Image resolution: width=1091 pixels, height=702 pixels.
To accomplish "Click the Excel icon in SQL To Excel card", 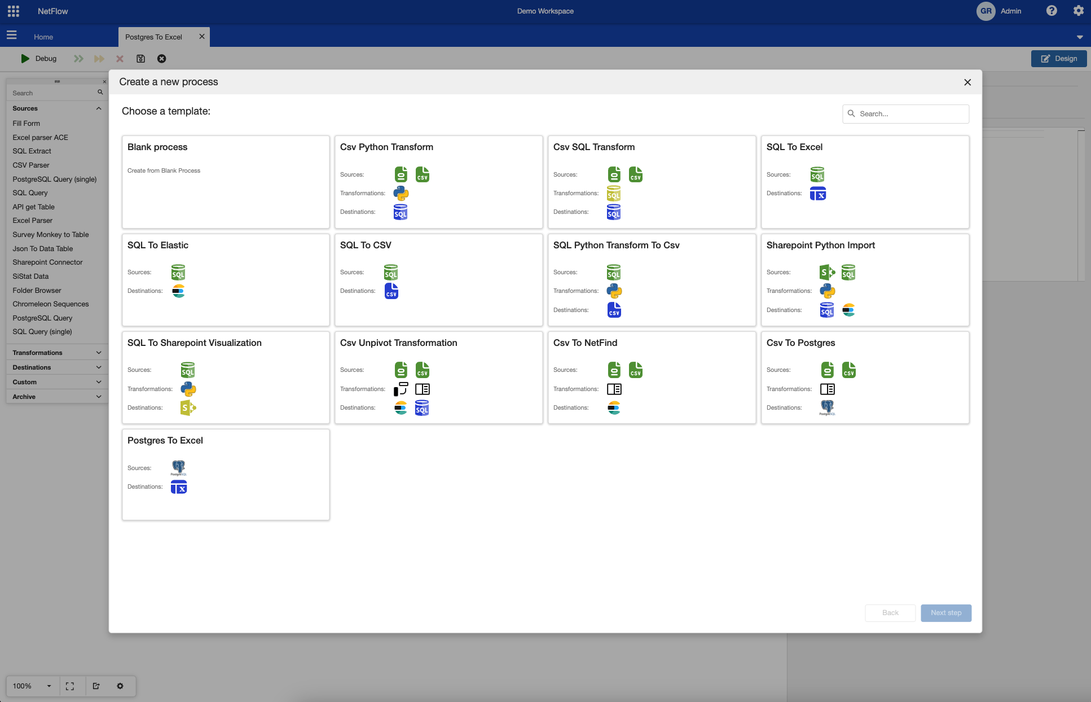I will (817, 194).
